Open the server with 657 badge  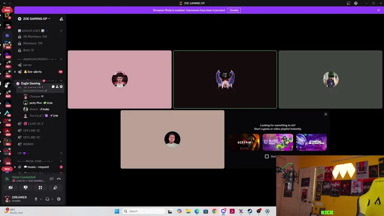pos(7,54)
